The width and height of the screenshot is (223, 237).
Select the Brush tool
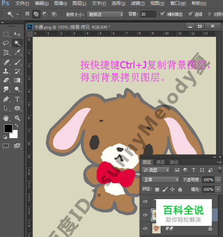pyautogui.click(x=17, y=62)
